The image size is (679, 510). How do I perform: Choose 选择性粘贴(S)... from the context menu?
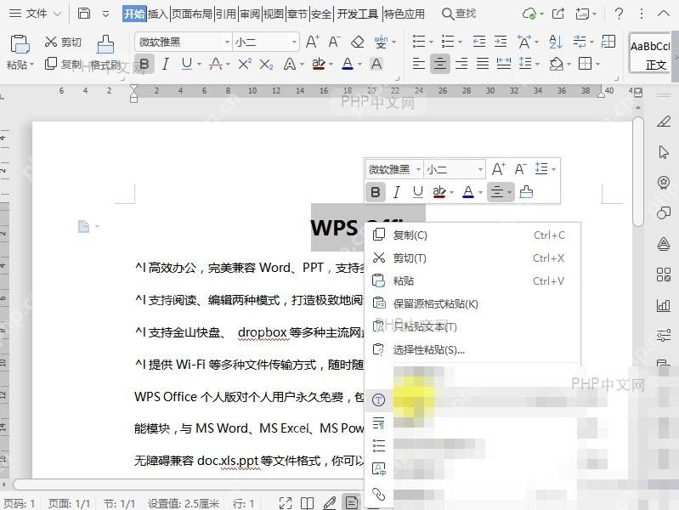pyautogui.click(x=472, y=349)
